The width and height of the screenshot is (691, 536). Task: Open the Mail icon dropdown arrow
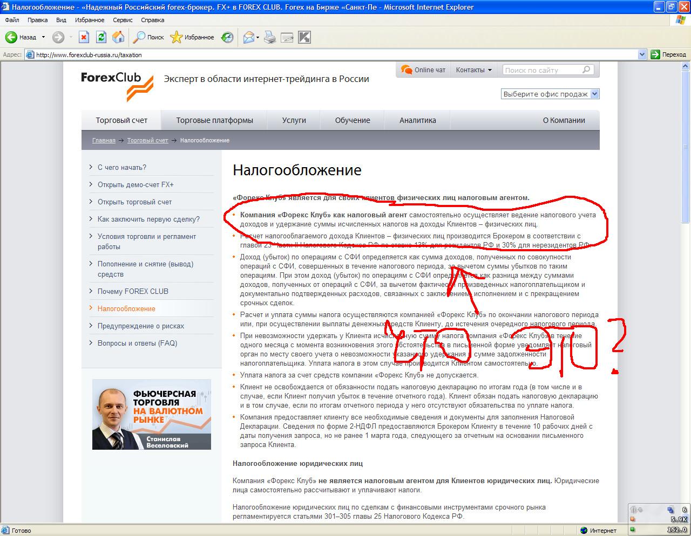click(258, 37)
